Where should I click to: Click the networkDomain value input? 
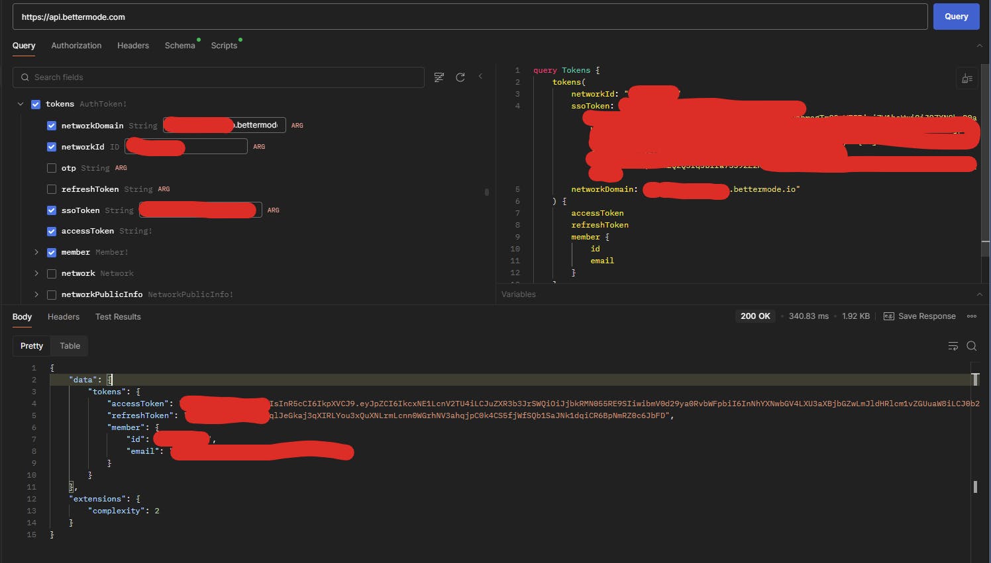(225, 125)
